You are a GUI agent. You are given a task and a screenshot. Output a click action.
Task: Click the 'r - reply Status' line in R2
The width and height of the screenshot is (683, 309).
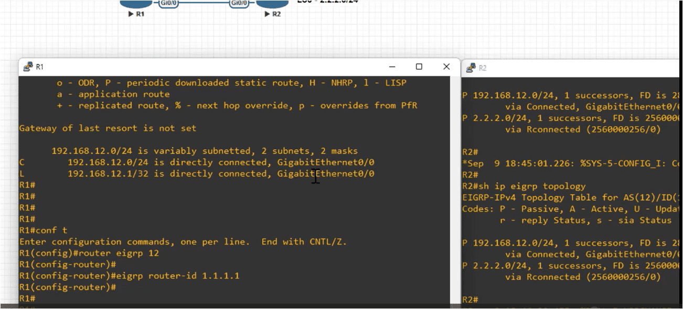tap(585, 220)
